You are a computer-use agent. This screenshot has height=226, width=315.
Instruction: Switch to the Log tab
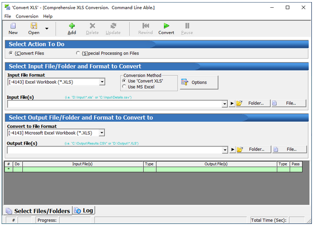(84, 210)
